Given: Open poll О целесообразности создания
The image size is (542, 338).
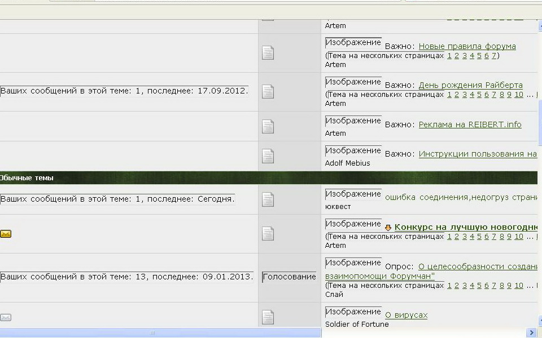Looking at the screenshot, I should [x=478, y=266].
